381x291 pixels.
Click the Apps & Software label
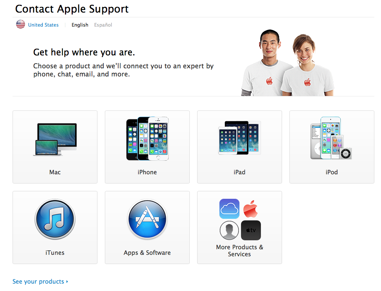tap(147, 253)
